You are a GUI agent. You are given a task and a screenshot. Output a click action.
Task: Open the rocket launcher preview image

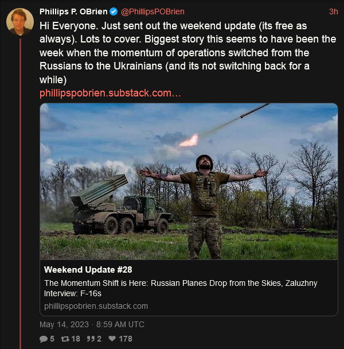(x=189, y=181)
